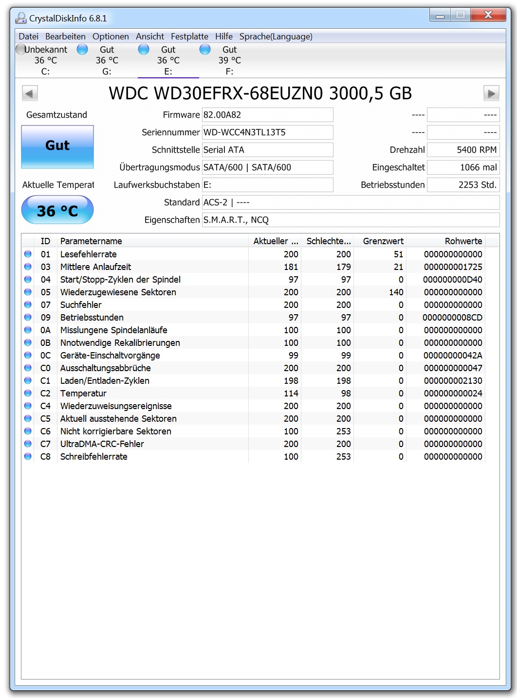Click status orb for Laden/Entladen-Zyklen
Viewport: 517px width, 698px height.
pos(28,380)
